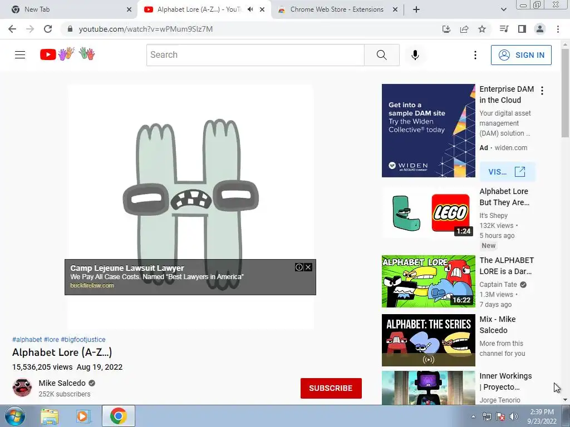Open Windows Explorer from taskbar
The width and height of the screenshot is (570, 427).
pos(49,416)
